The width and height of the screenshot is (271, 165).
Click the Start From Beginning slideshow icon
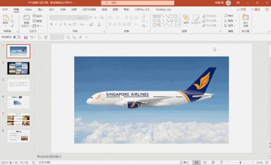46,37
